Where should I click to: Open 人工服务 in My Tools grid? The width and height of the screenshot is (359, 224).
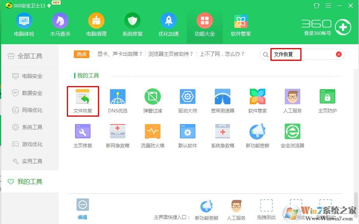click(x=293, y=101)
